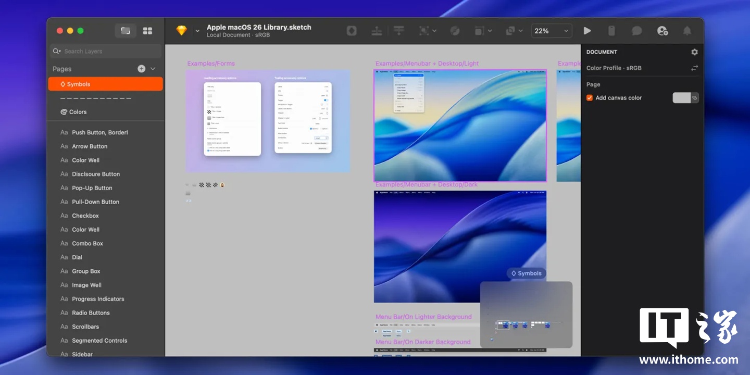
Task: Add a new page with plus button
Action: (x=141, y=69)
